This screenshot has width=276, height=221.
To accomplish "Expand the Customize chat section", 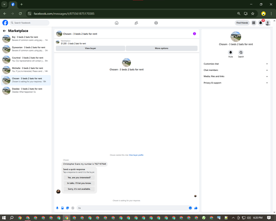I will click(236, 64).
